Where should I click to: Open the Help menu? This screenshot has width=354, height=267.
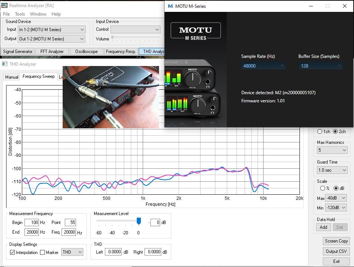tap(56, 14)
